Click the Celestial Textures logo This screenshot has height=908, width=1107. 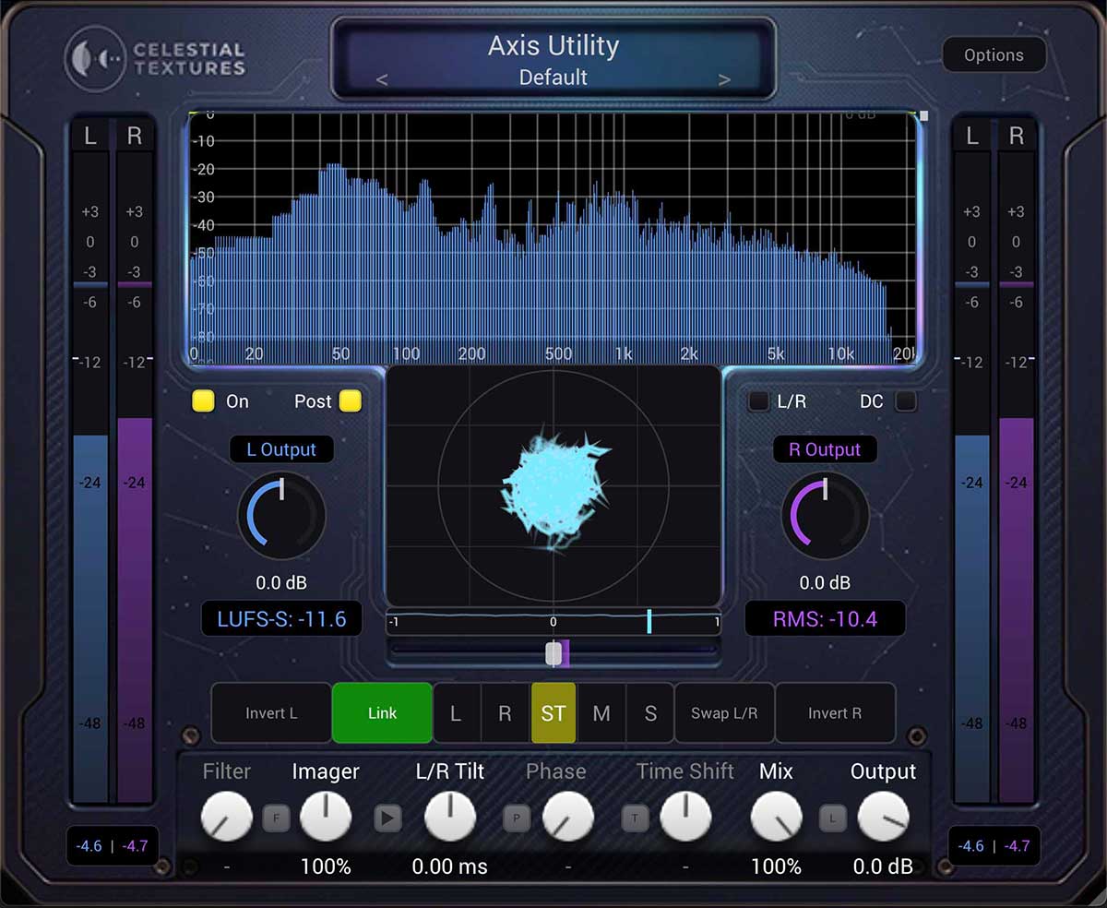(x=155, y=57)
